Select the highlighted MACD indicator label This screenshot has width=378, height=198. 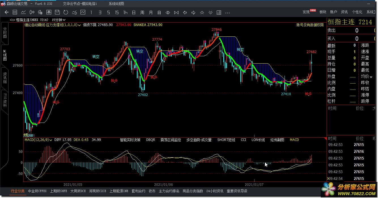pos(294,140)
